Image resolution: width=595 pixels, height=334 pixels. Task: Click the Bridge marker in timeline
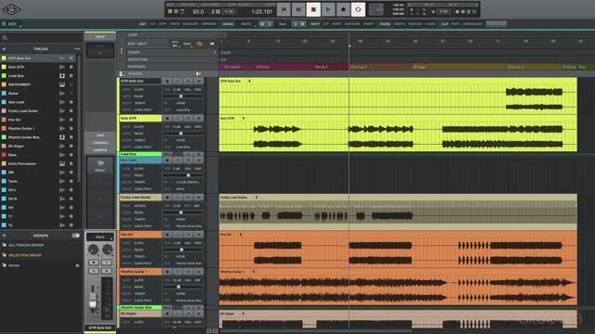[419, 67]
